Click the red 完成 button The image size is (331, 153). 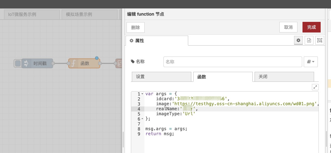coord(311,27)
